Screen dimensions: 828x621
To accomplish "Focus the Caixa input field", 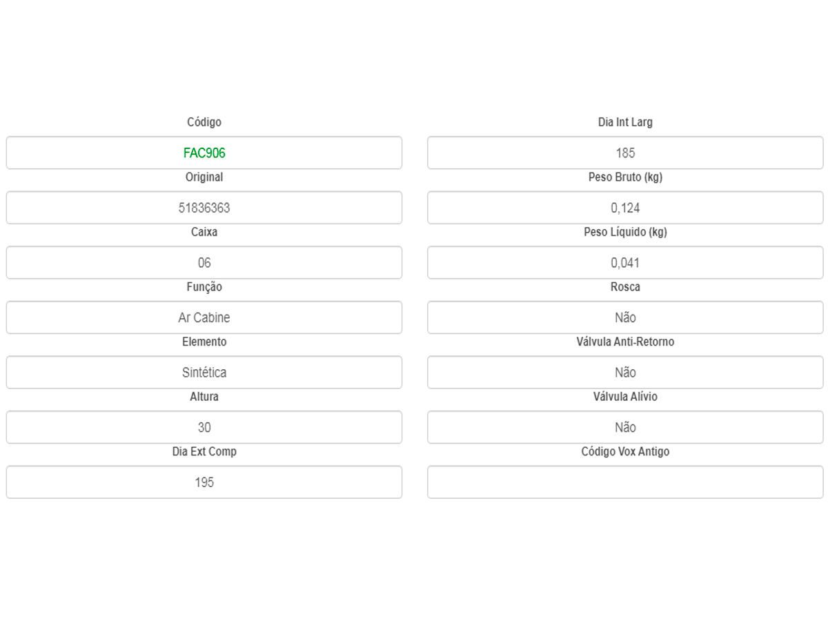I will coord(204,263).
